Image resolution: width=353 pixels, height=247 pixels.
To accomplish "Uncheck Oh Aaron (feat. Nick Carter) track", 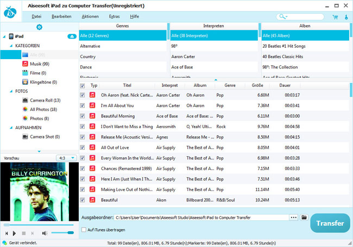I will click(x=83, y=95).
